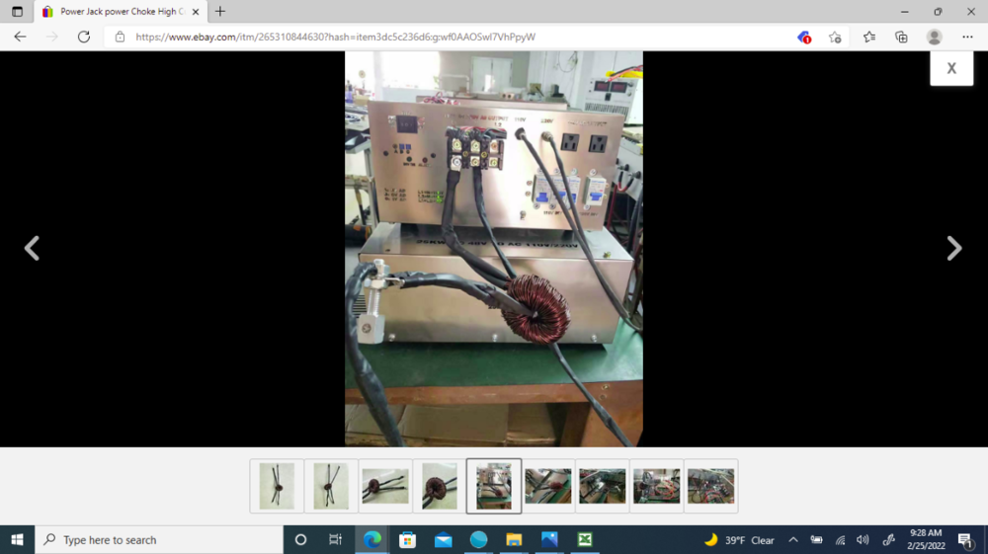Open Settings and more menu
The image size is (988, 554).
tap(968, 38)
